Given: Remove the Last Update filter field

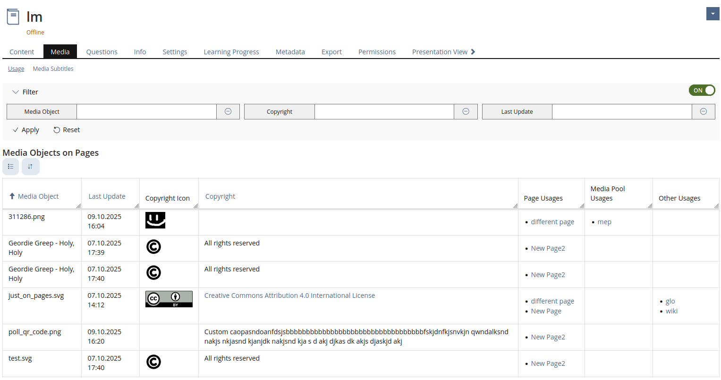Looking at the screenshot, I should pyautogui.click(x=703, y=112).
